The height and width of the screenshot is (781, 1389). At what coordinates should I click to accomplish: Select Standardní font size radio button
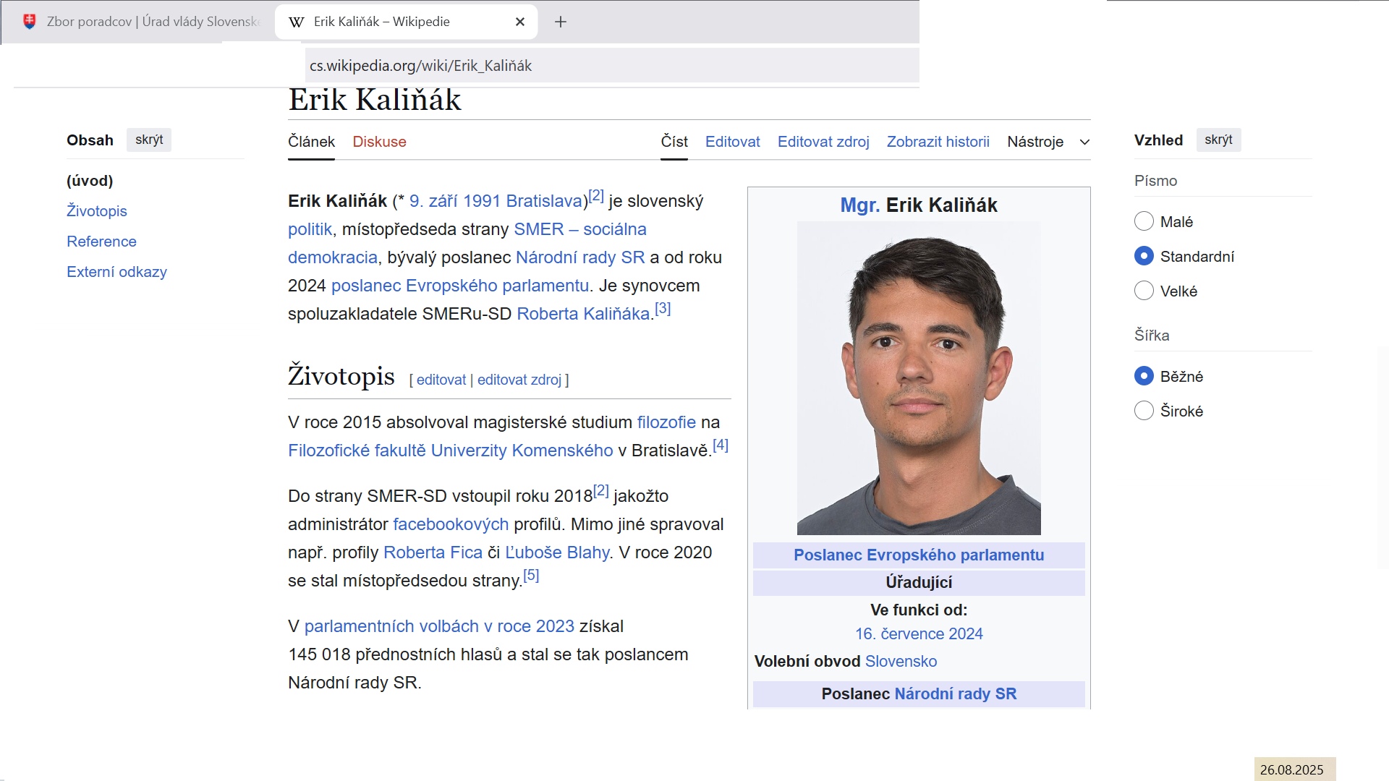pyautogui.click(x=1144, y=256)
